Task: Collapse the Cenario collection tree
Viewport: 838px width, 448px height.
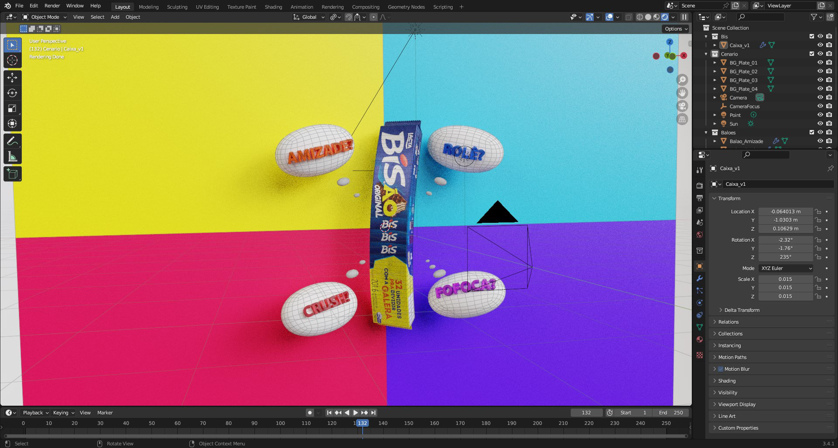Action: 706,54
